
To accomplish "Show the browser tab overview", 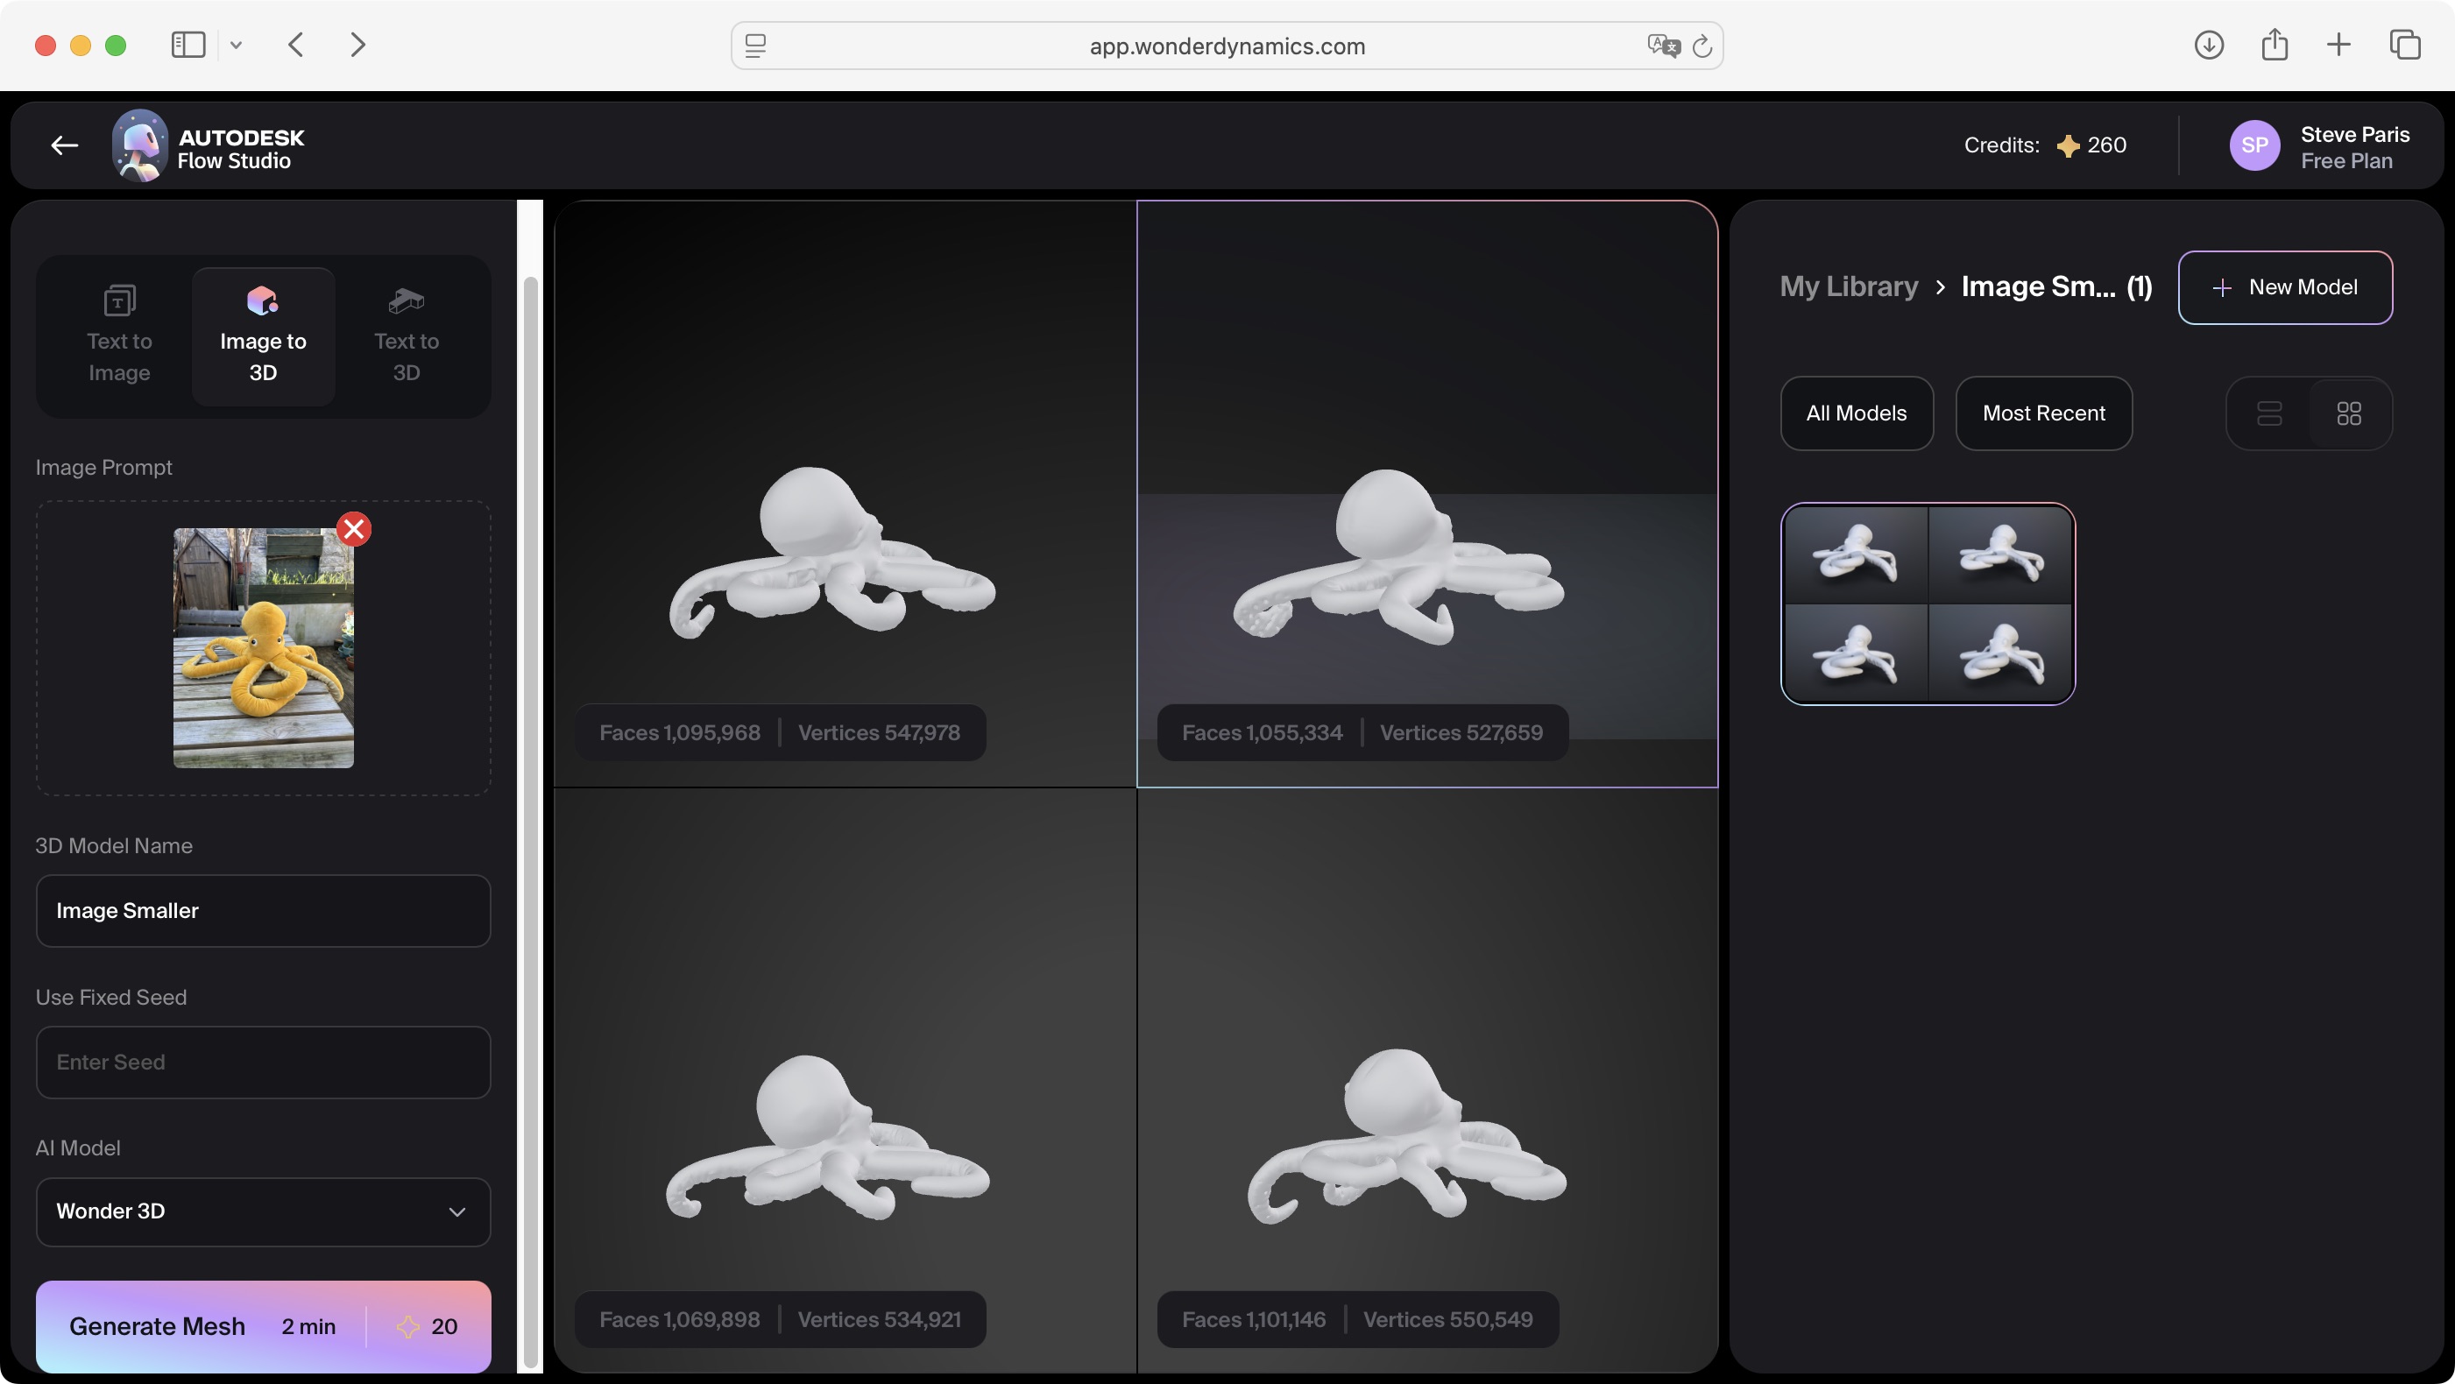I will (2405, 45).
